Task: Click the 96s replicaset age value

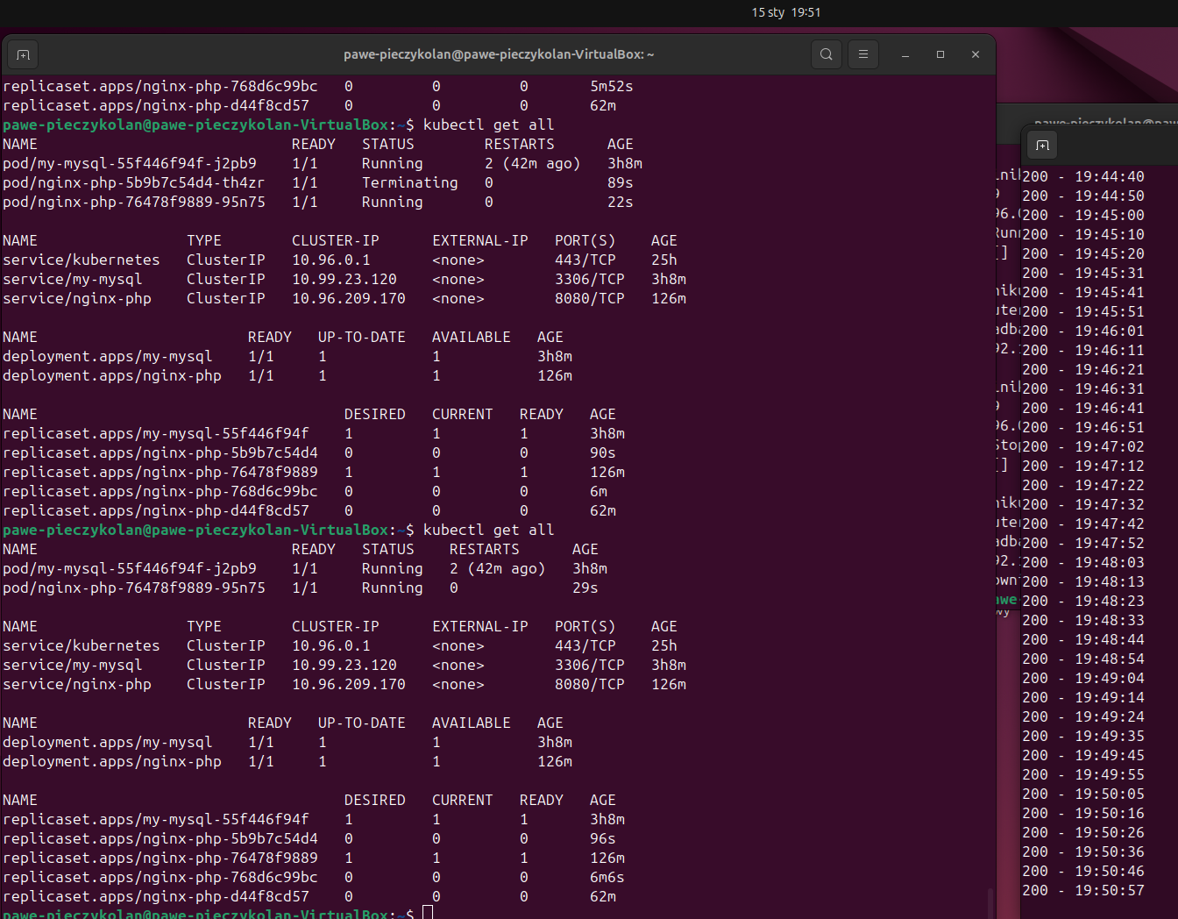Action: pos(603,838)
